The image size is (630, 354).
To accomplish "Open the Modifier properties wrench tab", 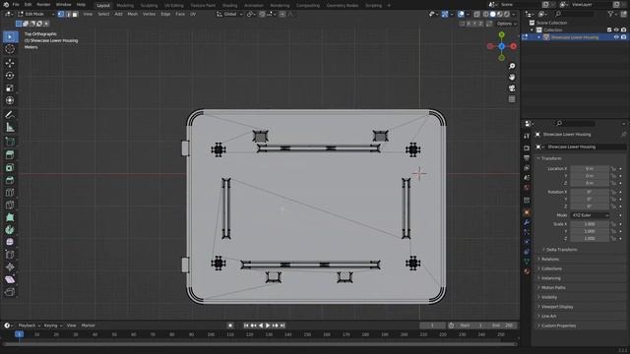I will 527,222.
